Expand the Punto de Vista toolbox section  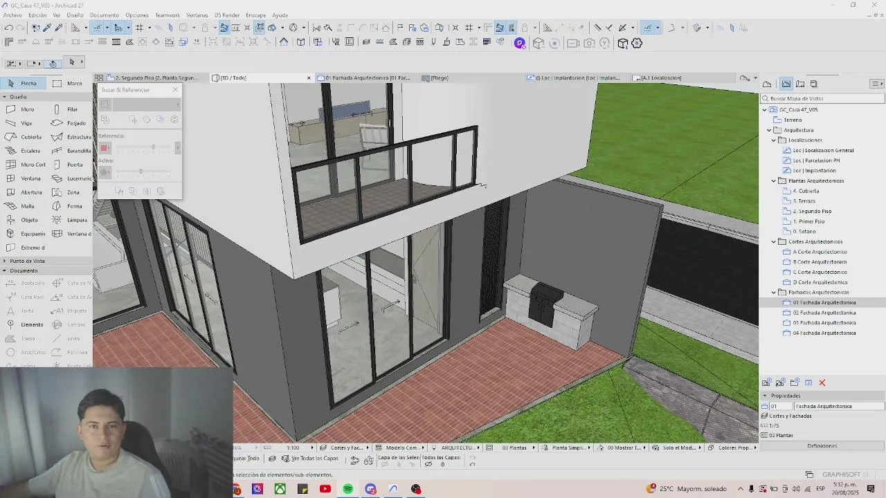(x=5, y=261)
